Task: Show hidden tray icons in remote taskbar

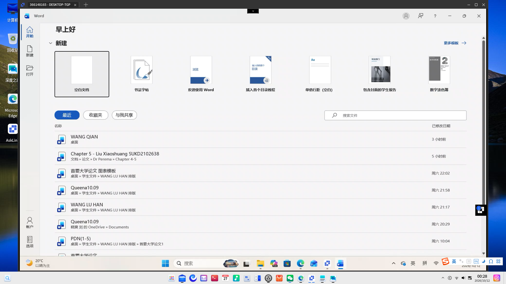Action: (394, 263)
